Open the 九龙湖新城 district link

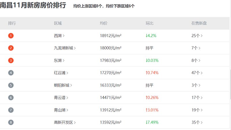click(65, 48)
